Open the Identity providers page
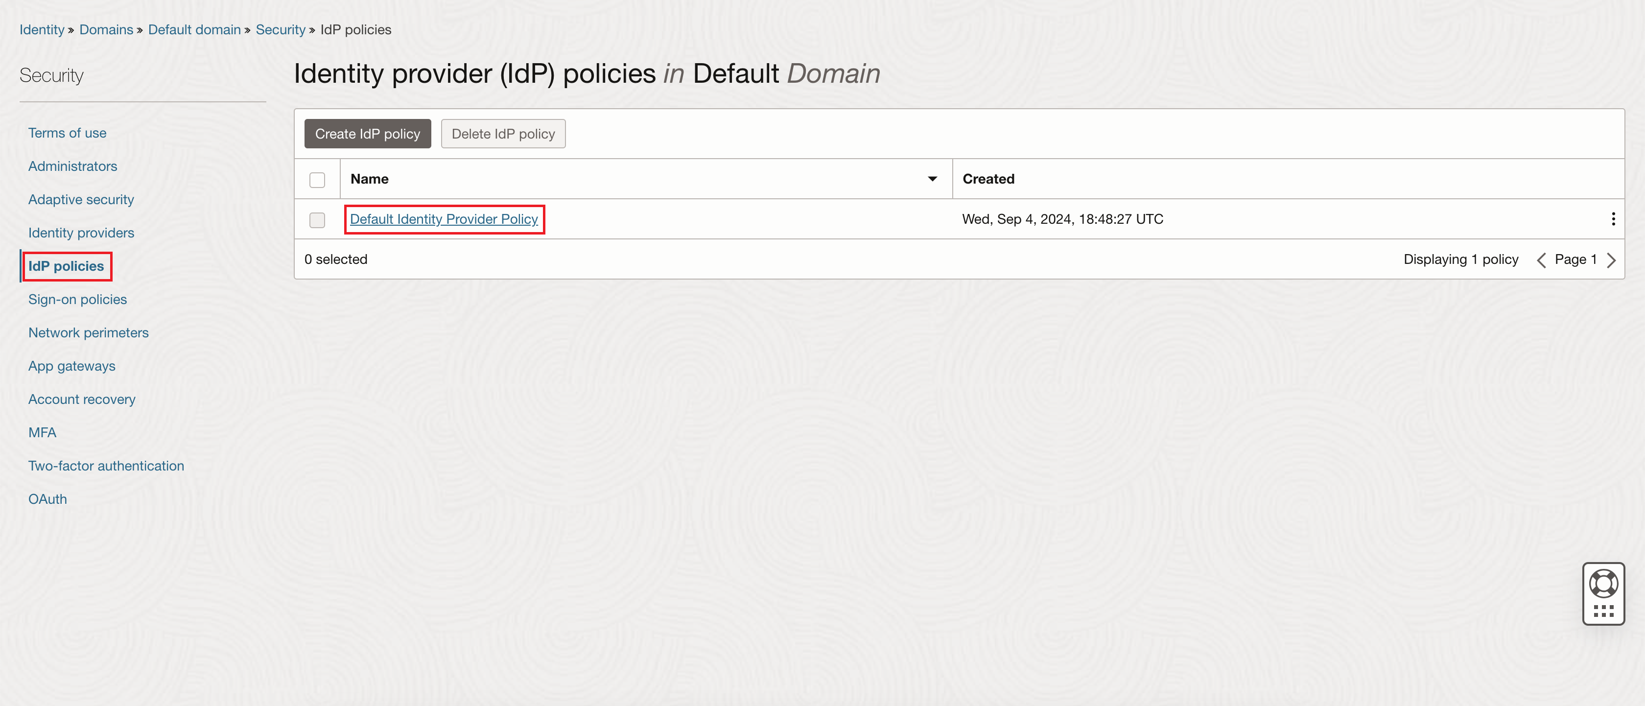Screen dimensions: 1645x706 click(81, 233)
